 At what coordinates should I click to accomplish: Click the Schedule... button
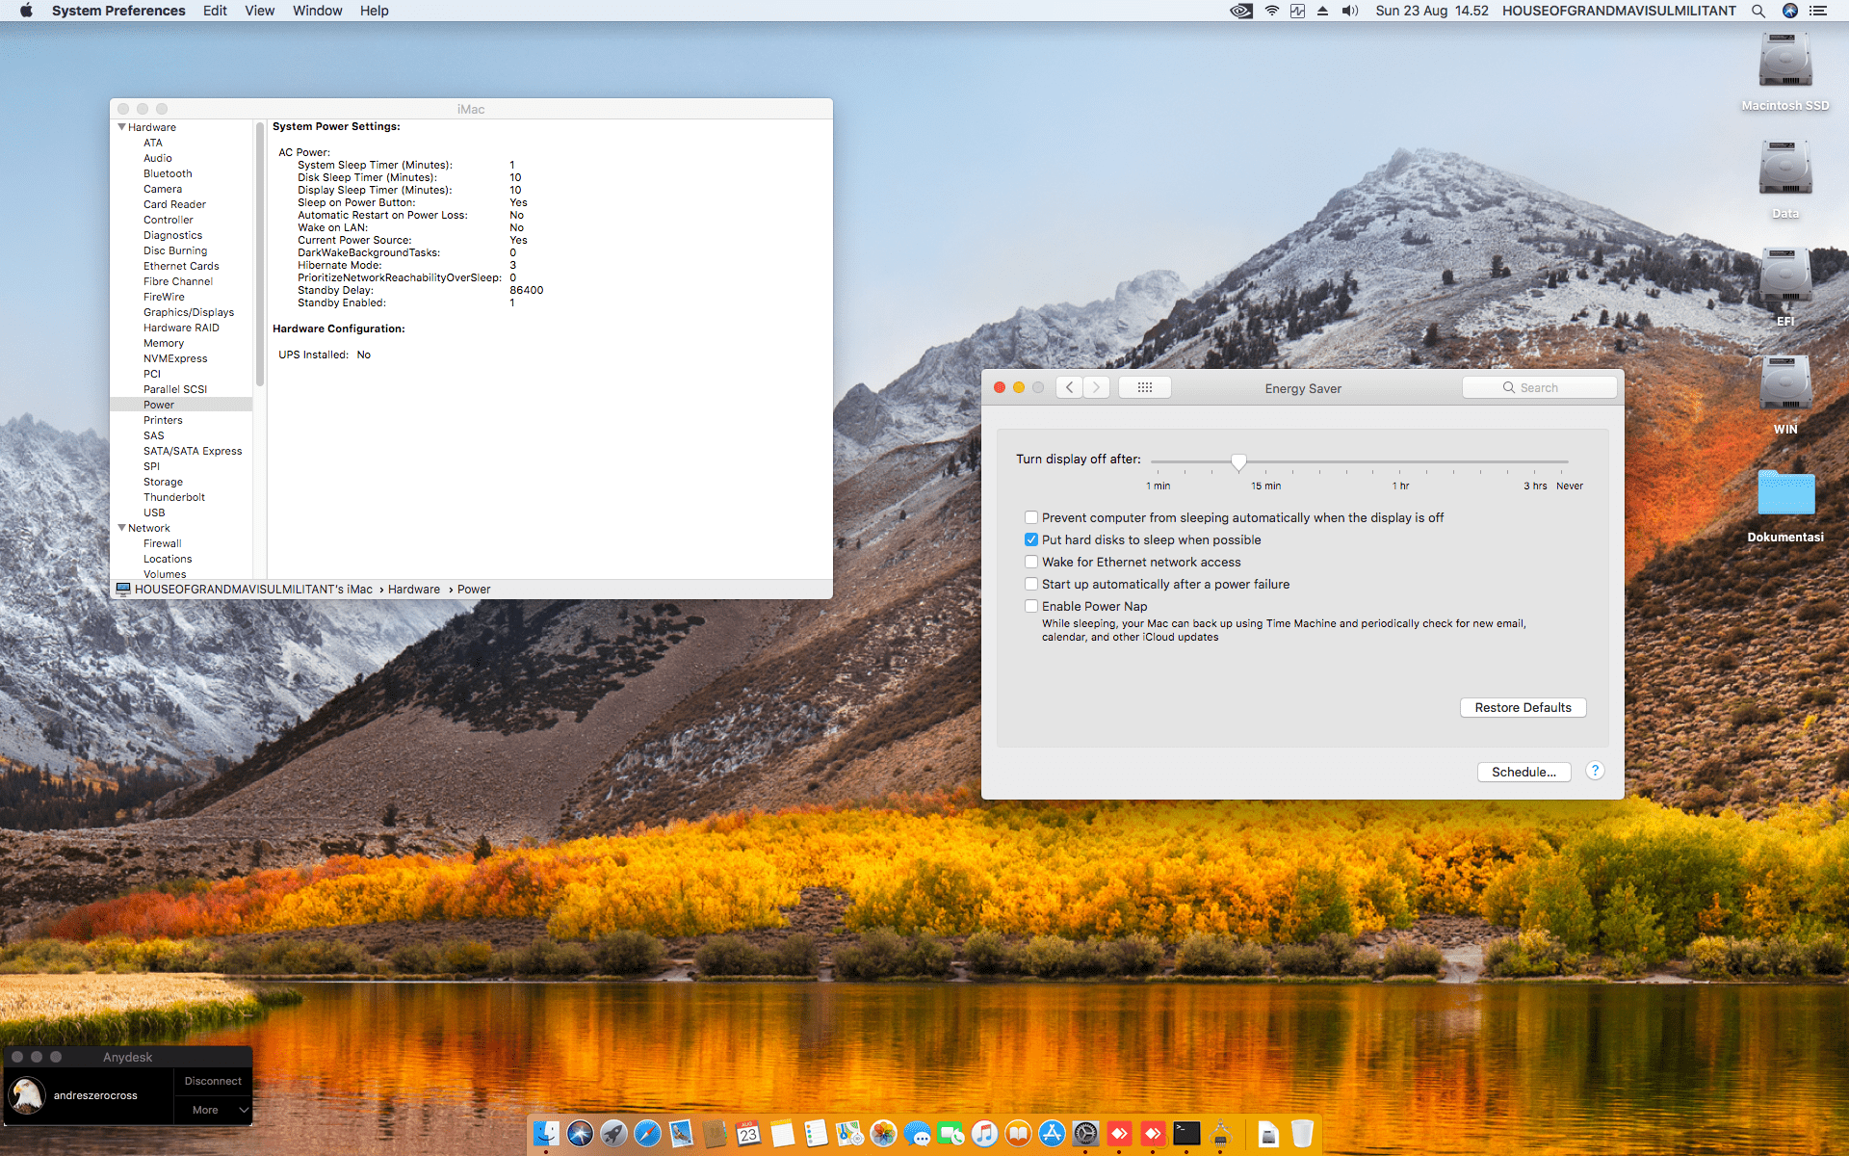point(1523,772)
